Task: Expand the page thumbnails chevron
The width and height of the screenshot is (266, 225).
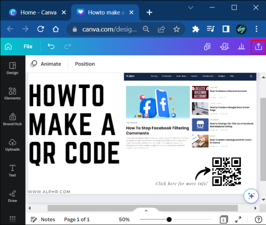Action: 146,211
